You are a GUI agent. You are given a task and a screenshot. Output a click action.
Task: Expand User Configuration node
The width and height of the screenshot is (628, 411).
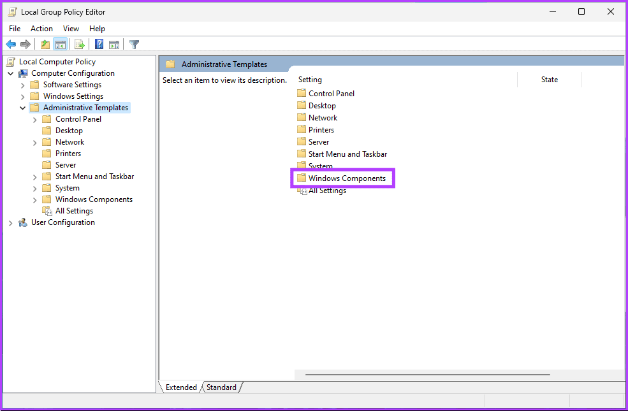(11, 223)
